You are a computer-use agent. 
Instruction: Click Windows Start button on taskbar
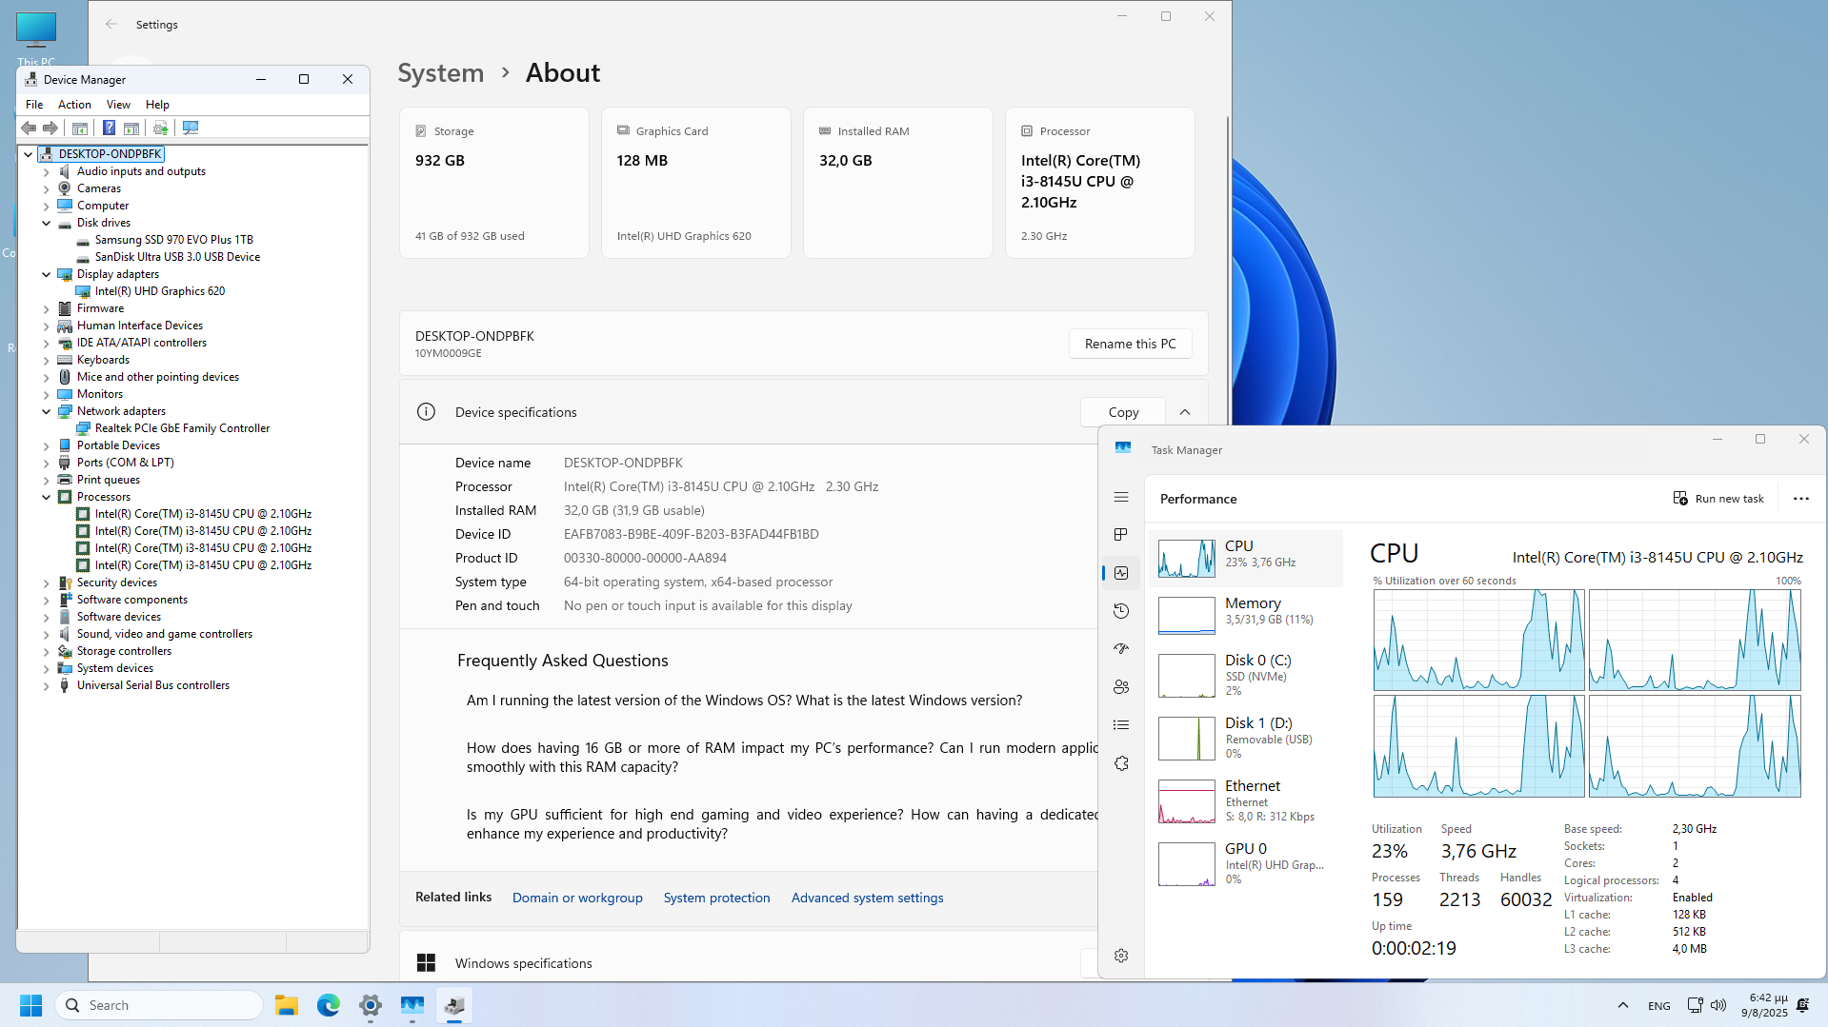tap(31, 1005)
